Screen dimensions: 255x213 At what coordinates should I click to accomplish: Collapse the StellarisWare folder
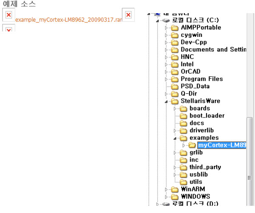166,102
